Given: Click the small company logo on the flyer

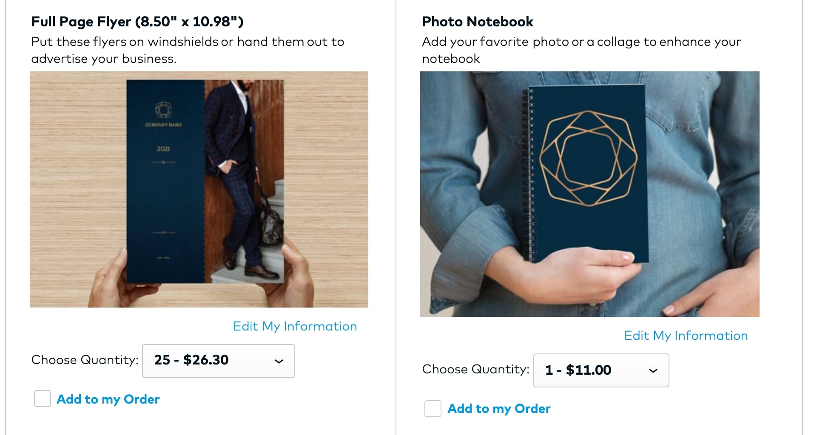Looking at the screenshot, I should 163,110.
